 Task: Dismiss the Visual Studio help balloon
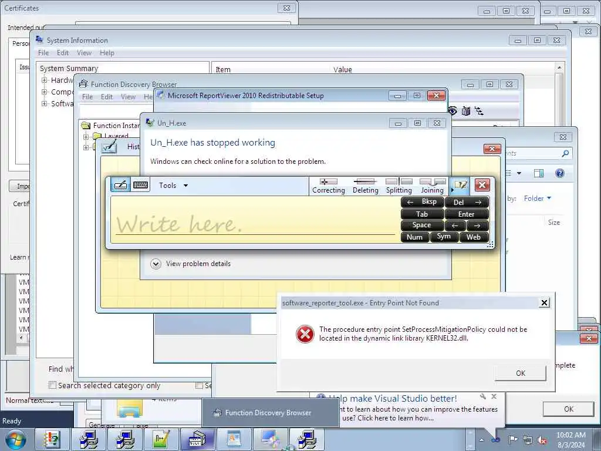pyautogui.click(x=494, y=396)
